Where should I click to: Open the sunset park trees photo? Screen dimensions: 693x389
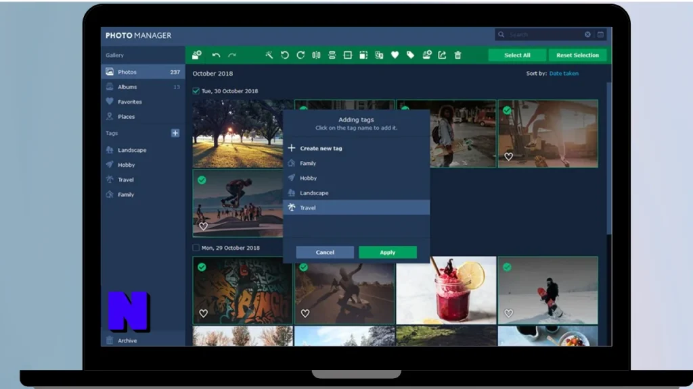pos(238,134)
